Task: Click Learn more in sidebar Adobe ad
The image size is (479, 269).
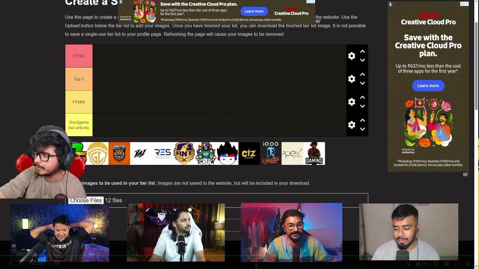Action: [x=428, y=86]
